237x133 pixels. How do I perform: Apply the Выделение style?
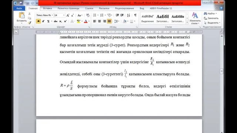[147, 18]
